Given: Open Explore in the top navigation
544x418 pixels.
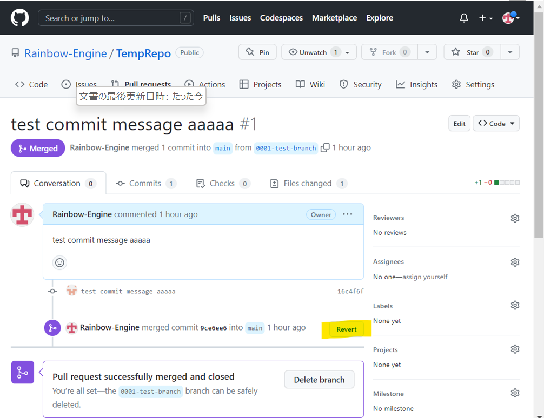Looking at the screenshot, I should (x=380, y=18).
